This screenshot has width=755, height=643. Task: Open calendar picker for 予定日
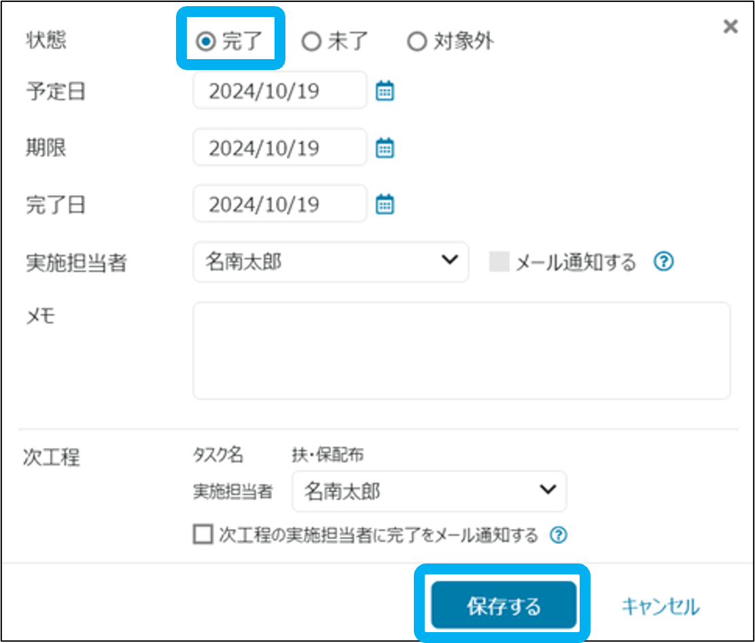pos(385,91)
